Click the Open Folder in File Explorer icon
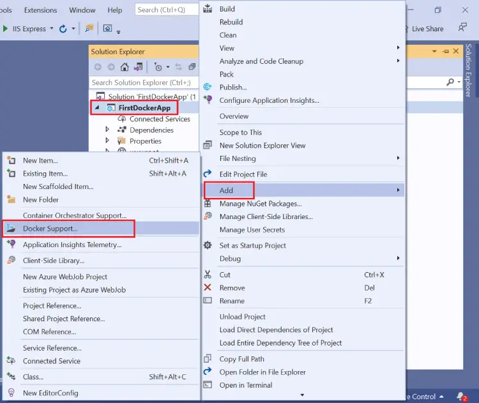Viewport: 479px width, 403px height. click(x=208, y=372)
